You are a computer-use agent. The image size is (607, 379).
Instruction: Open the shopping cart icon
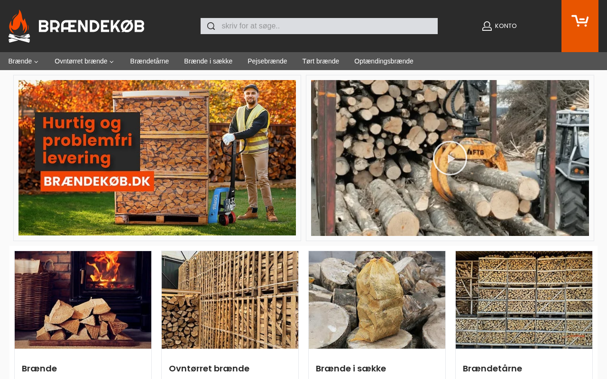579,21
